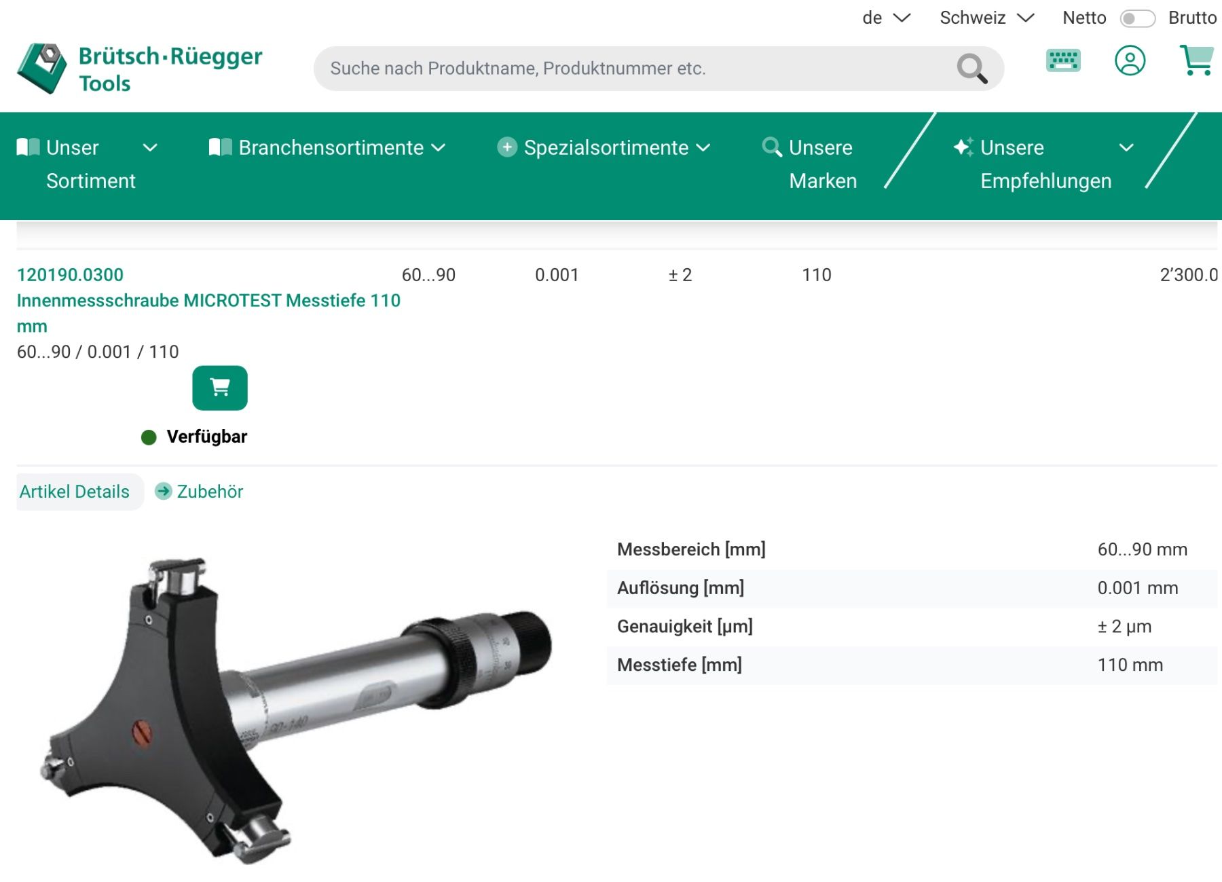Image resolution: width=1222 pixels, height=882 pixels.
Task: Go to the Zubehör link
Action: coord(210,492)
